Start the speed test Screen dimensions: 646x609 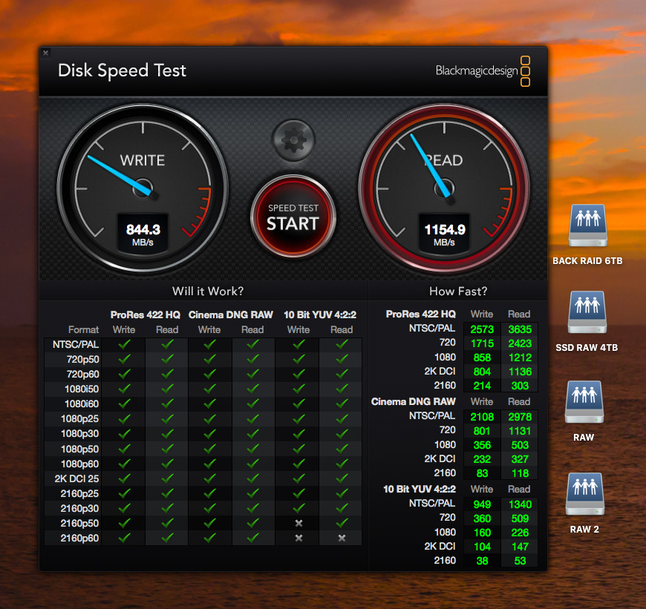click(x=293, y=217)
